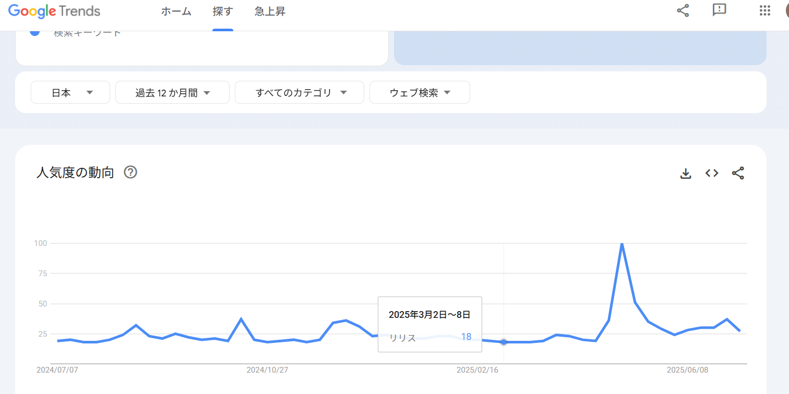Click the embed code icon
Image resolution: width=789 pixels, height=394 pixels.
pos(712,173)
